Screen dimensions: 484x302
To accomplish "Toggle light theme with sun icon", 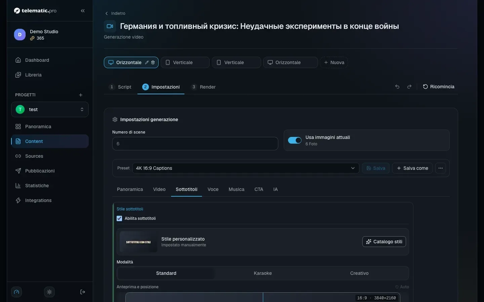I will pyautogui.click(x=49, y=292).
